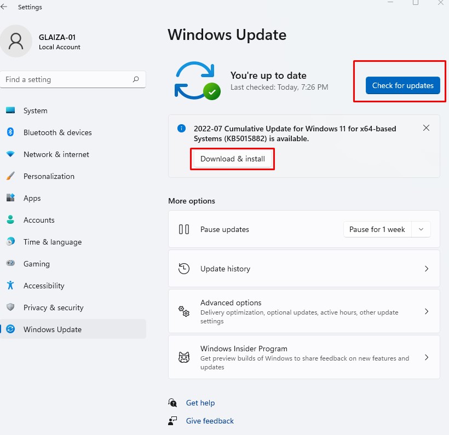
Task: Click the Bluetooth & devices icon
Action: click(10, 132)
